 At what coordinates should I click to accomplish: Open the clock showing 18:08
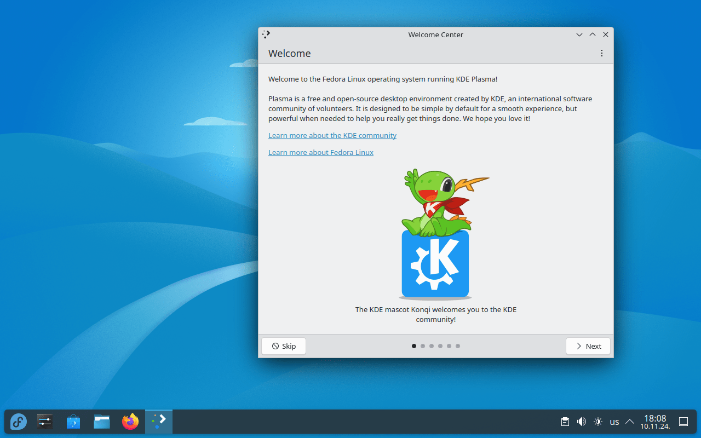(x=655, y=422)
